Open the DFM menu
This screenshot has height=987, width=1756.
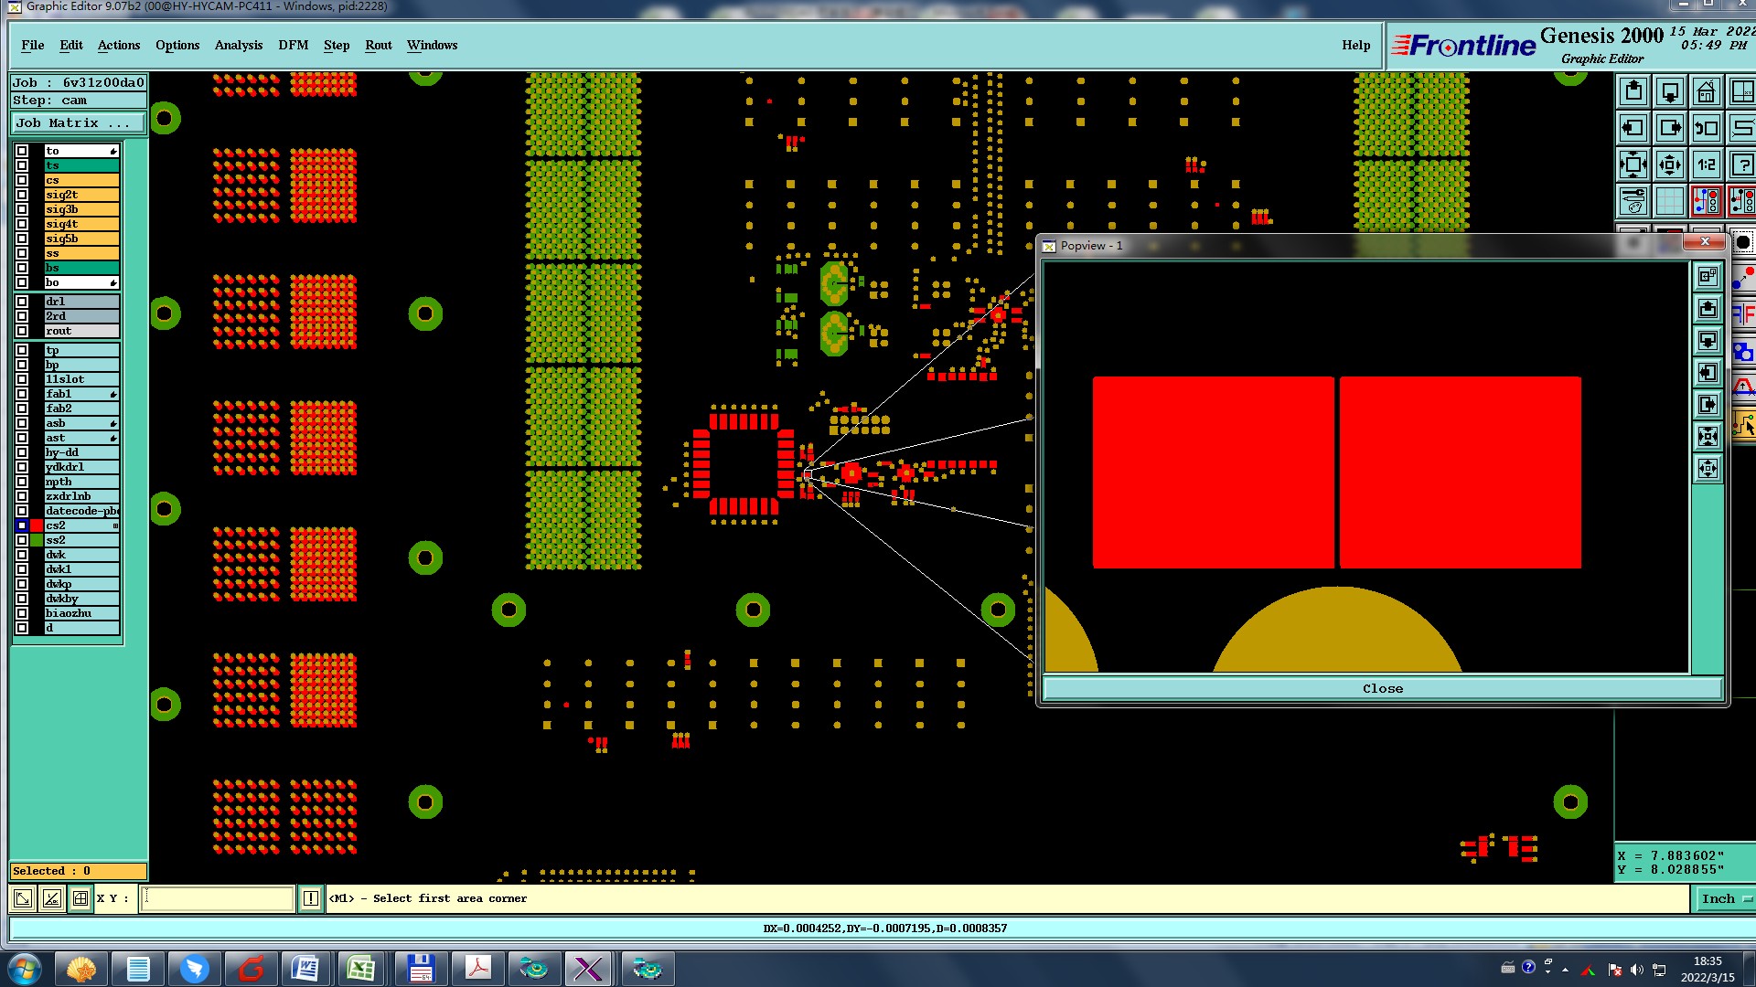pyautogui.click(x=293, y=45)
